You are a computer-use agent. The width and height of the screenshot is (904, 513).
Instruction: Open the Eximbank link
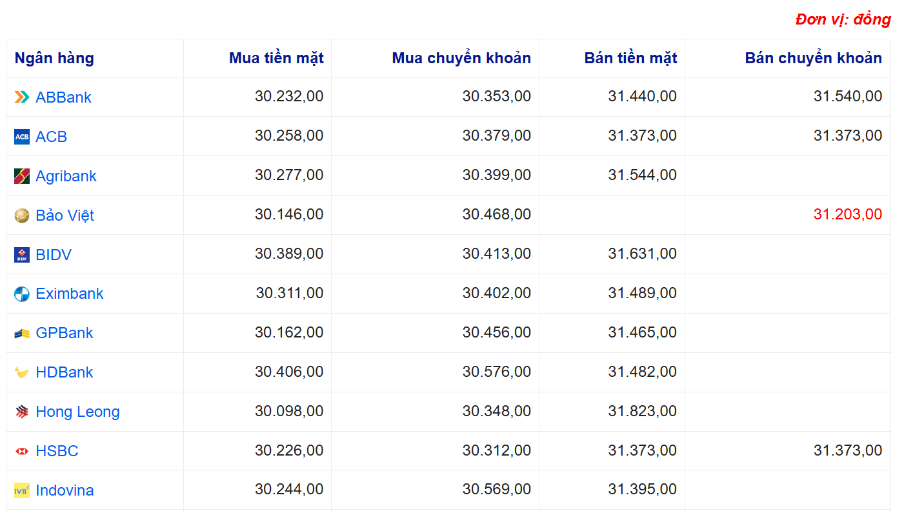point(70,294)
